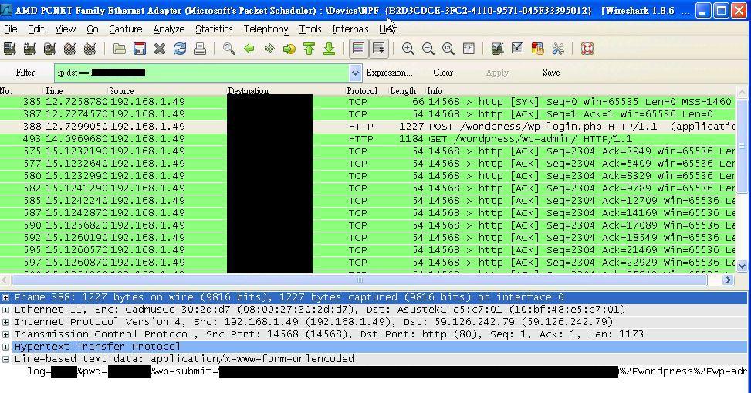Expand Hypertext Transfer Protocol node
This screenshot has height=393, width=751.
point(5,347)
